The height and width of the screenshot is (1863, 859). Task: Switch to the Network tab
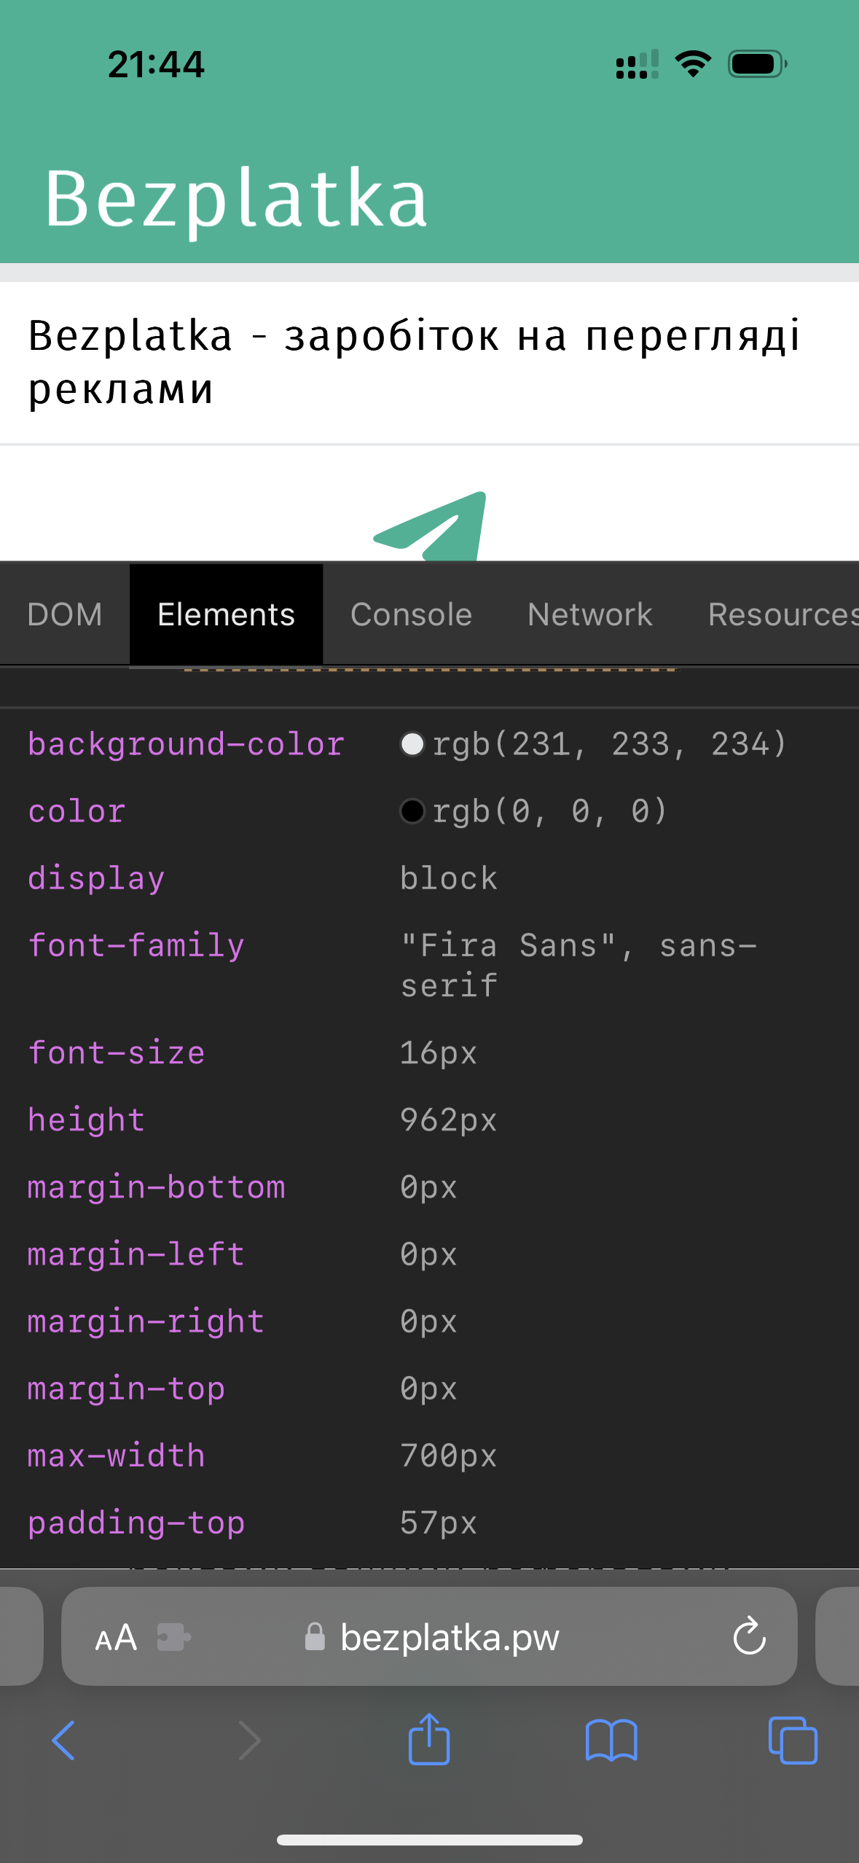(589, 614)
